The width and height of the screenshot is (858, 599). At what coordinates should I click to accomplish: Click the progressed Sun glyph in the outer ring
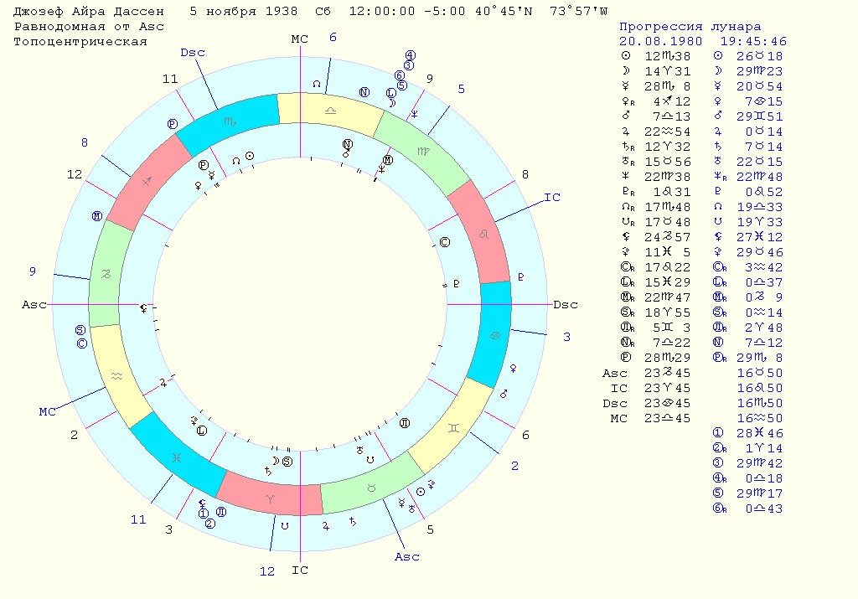point(421,491)
